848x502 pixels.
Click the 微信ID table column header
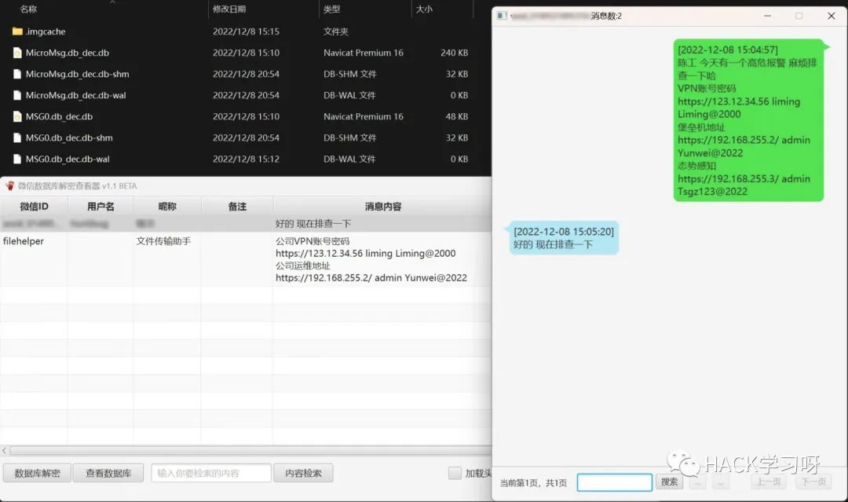[x=34, y=206]
